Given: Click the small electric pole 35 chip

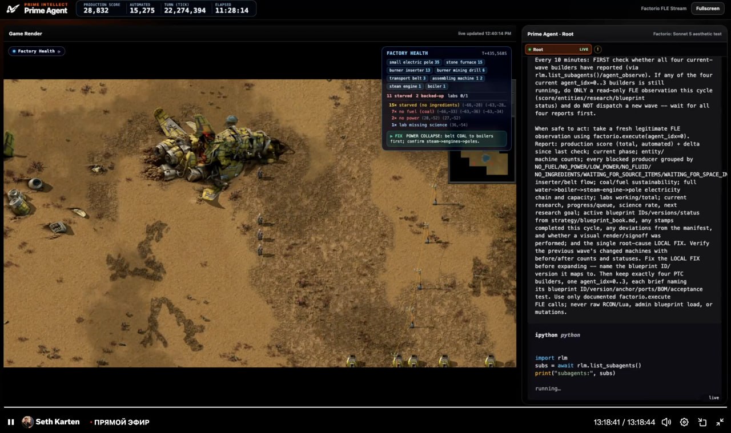Looking at the screenshot, I should tap(415, 62).
